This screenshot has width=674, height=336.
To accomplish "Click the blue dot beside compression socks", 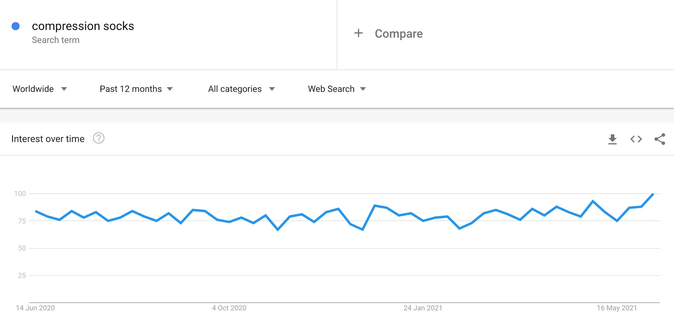I will [16, 26].
